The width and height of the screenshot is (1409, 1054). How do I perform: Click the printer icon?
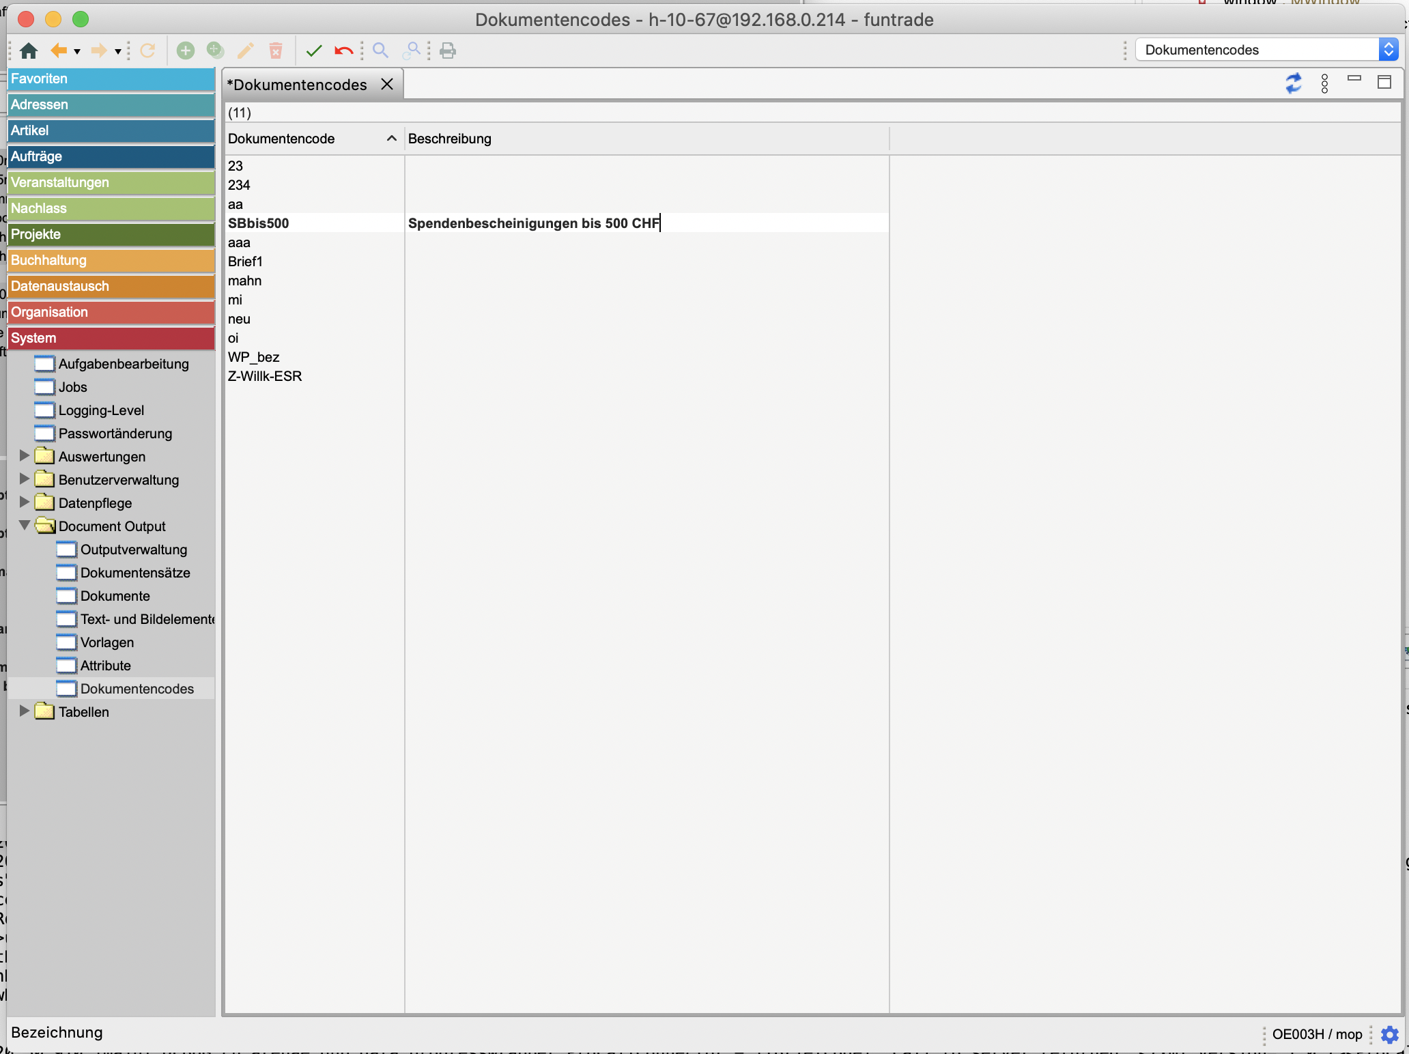(448, 51)
